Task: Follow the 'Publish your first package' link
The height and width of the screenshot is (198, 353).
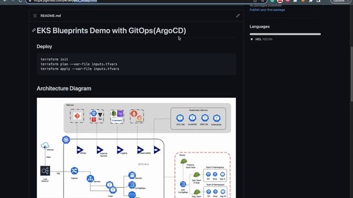Action: (267, 10)
